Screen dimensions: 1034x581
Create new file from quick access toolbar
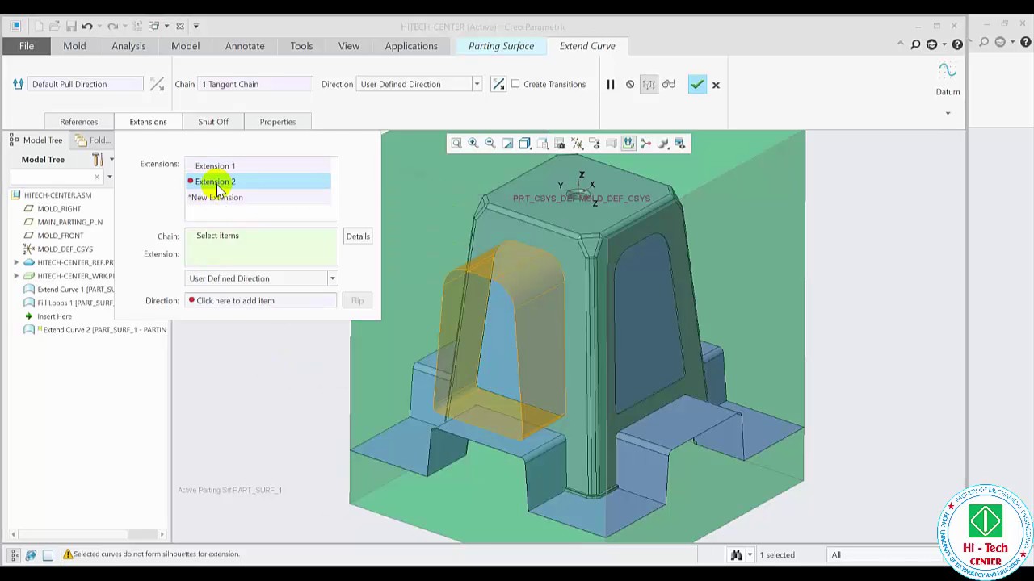tap(38, 26)
